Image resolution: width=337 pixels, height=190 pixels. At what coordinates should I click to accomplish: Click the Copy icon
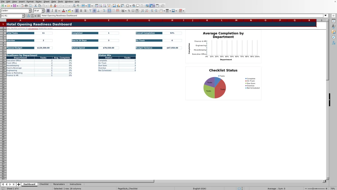click(x=40, y=6)
